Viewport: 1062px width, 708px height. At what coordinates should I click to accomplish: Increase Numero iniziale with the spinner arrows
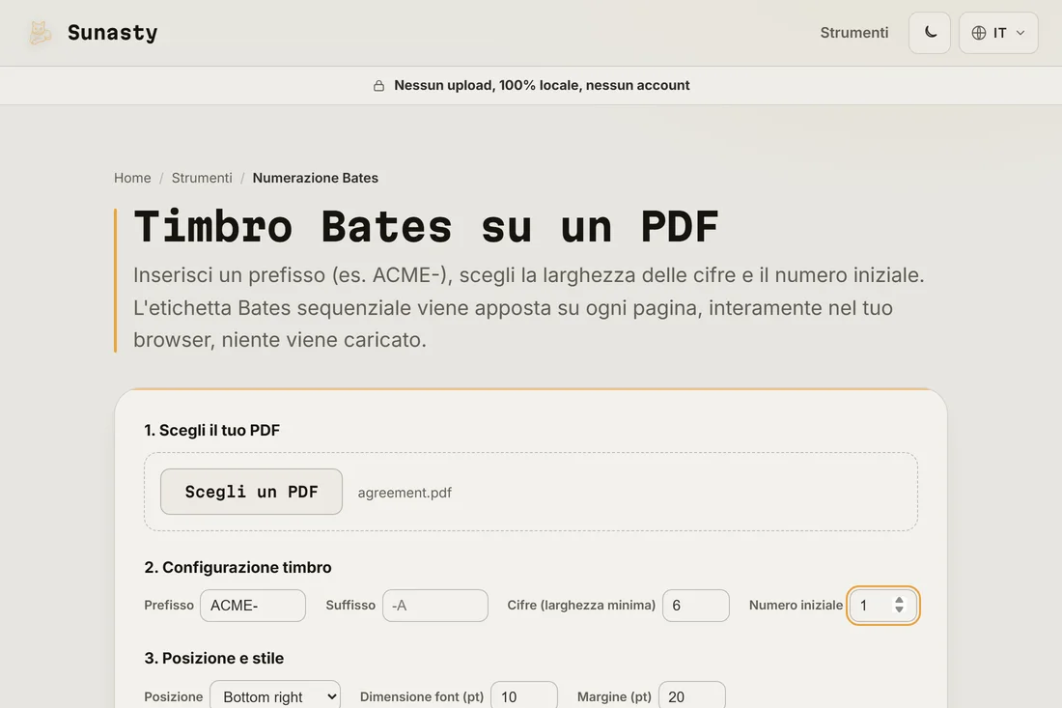[x=899, y=600]
